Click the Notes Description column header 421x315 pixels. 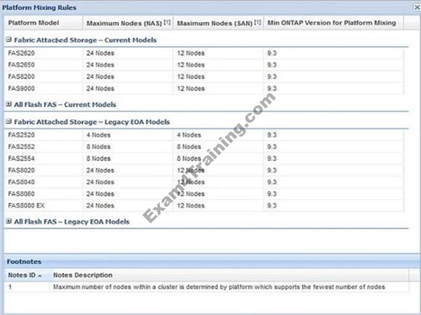tap(230, 275)
